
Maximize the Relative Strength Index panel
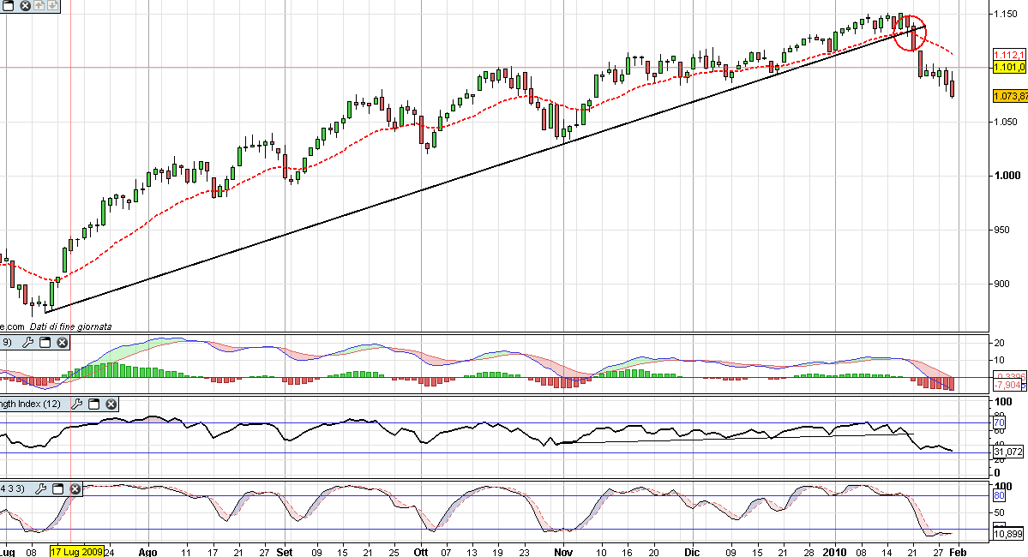pyautogui.click(x=93, y=404)
